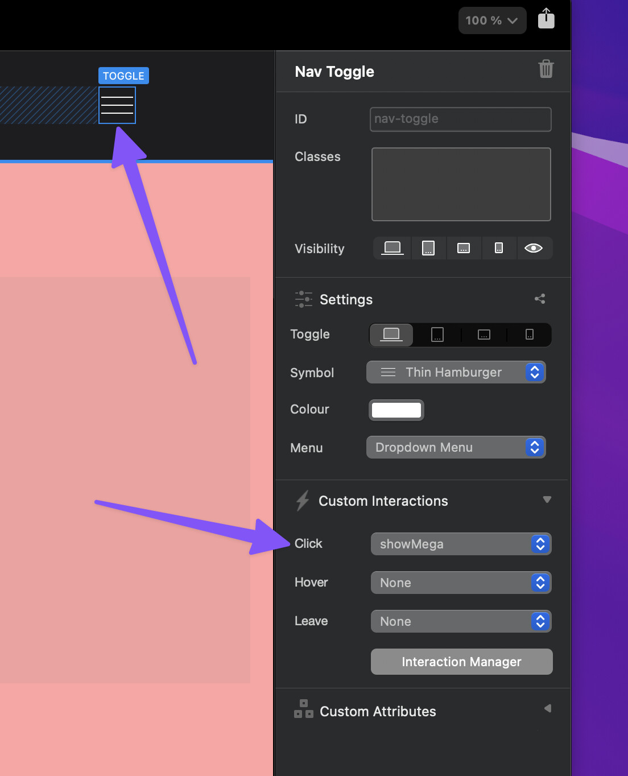The image size is (628, 776).
Task: Click the Settings sliders icon
Action: (303, 299)
